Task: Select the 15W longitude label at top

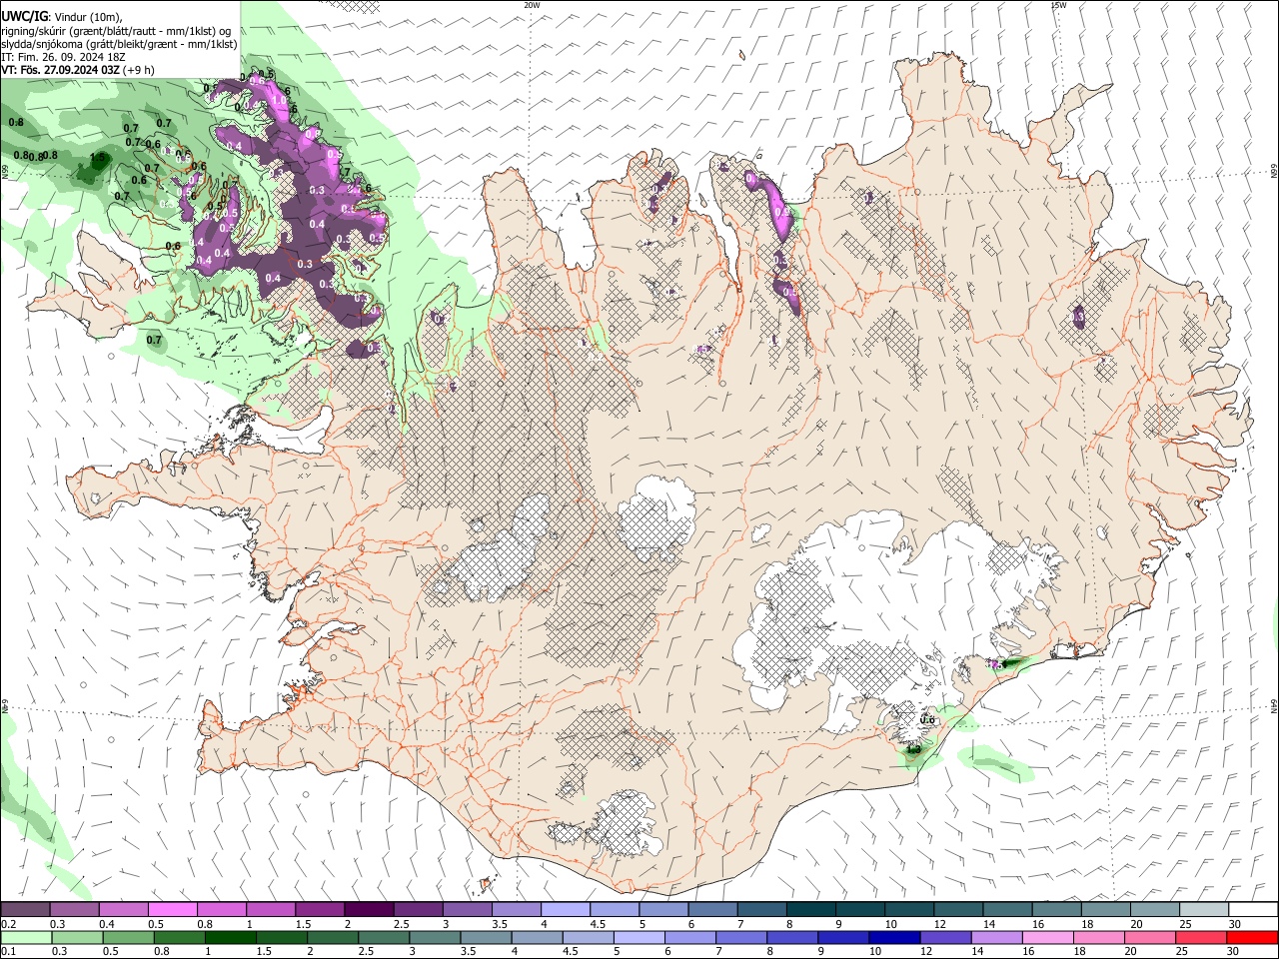Action: [1058, 5]
